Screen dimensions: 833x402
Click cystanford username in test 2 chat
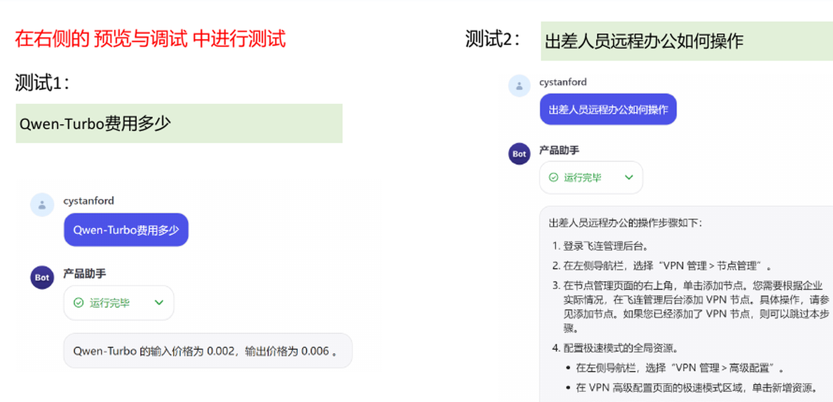click(x=563, y=82)
